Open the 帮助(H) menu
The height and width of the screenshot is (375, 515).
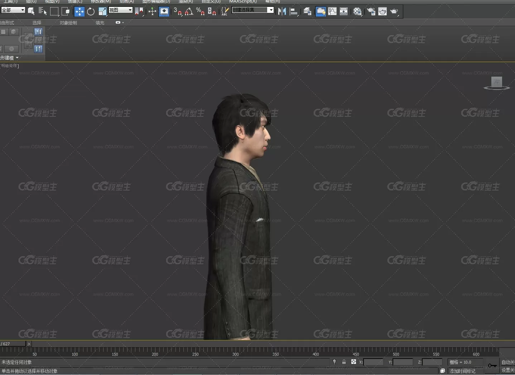(x=273, y=1)
